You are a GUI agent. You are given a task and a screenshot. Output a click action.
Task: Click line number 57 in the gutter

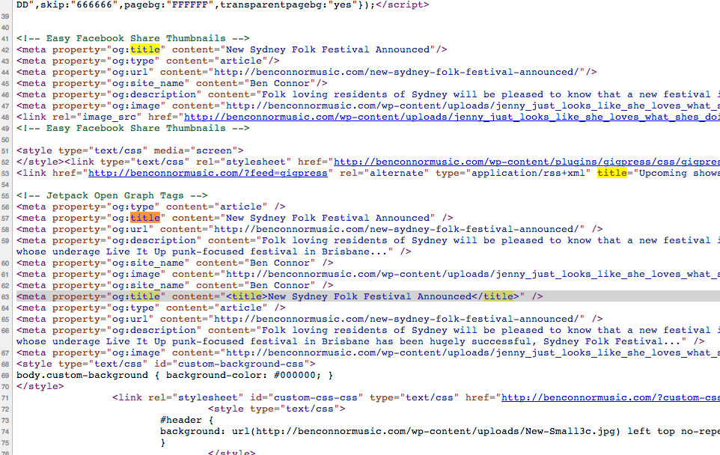tap(5, 219)
